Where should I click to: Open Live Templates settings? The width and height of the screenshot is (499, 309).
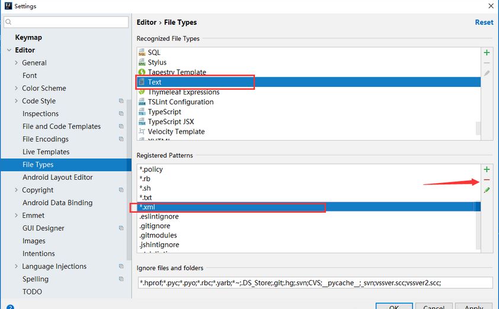[46, 152]
